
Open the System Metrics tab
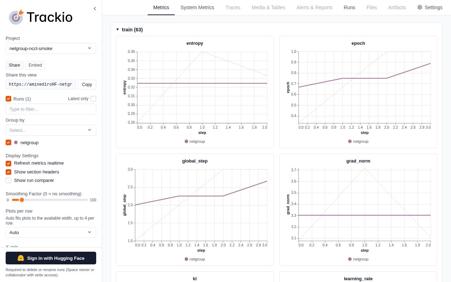tap(197, 7)
